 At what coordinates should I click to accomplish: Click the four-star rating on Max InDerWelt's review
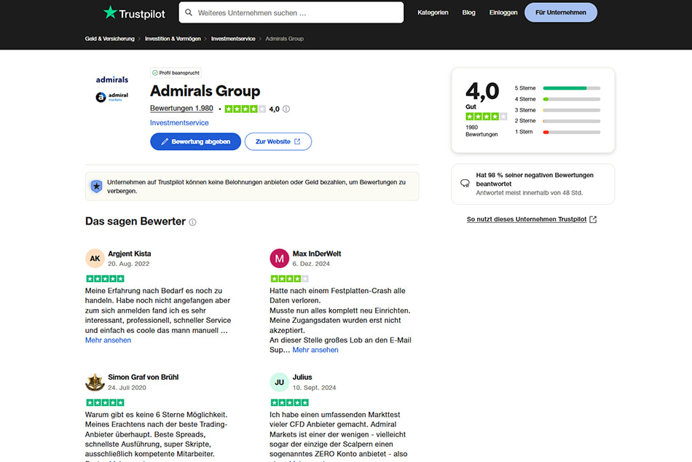[x=289, y=278]
